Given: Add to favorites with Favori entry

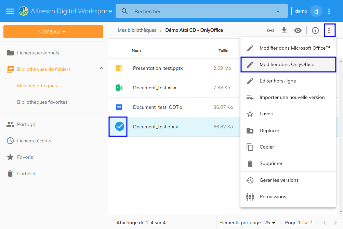Looking at the screenshot, I should click(x=288, y=114).
